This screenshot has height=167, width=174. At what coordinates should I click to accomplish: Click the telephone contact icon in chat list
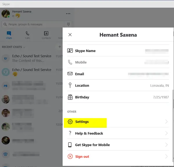(6, 154)
